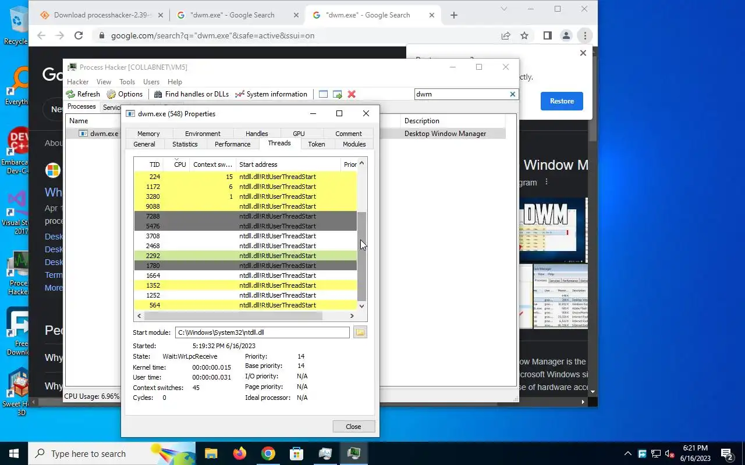Sort threads by Start address column
This screenshot has width=745, height=465.
click(288, 164)
